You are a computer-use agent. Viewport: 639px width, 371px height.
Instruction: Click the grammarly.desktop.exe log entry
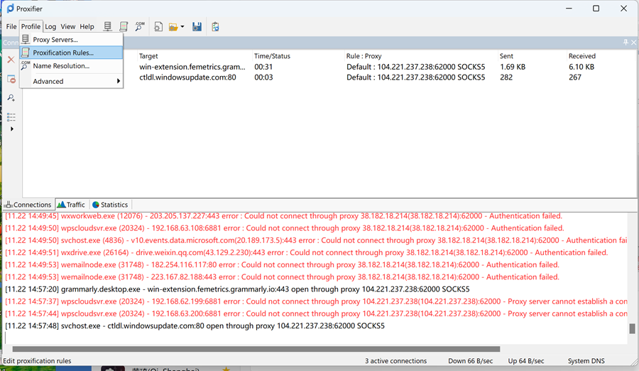(x=237, y=289)
